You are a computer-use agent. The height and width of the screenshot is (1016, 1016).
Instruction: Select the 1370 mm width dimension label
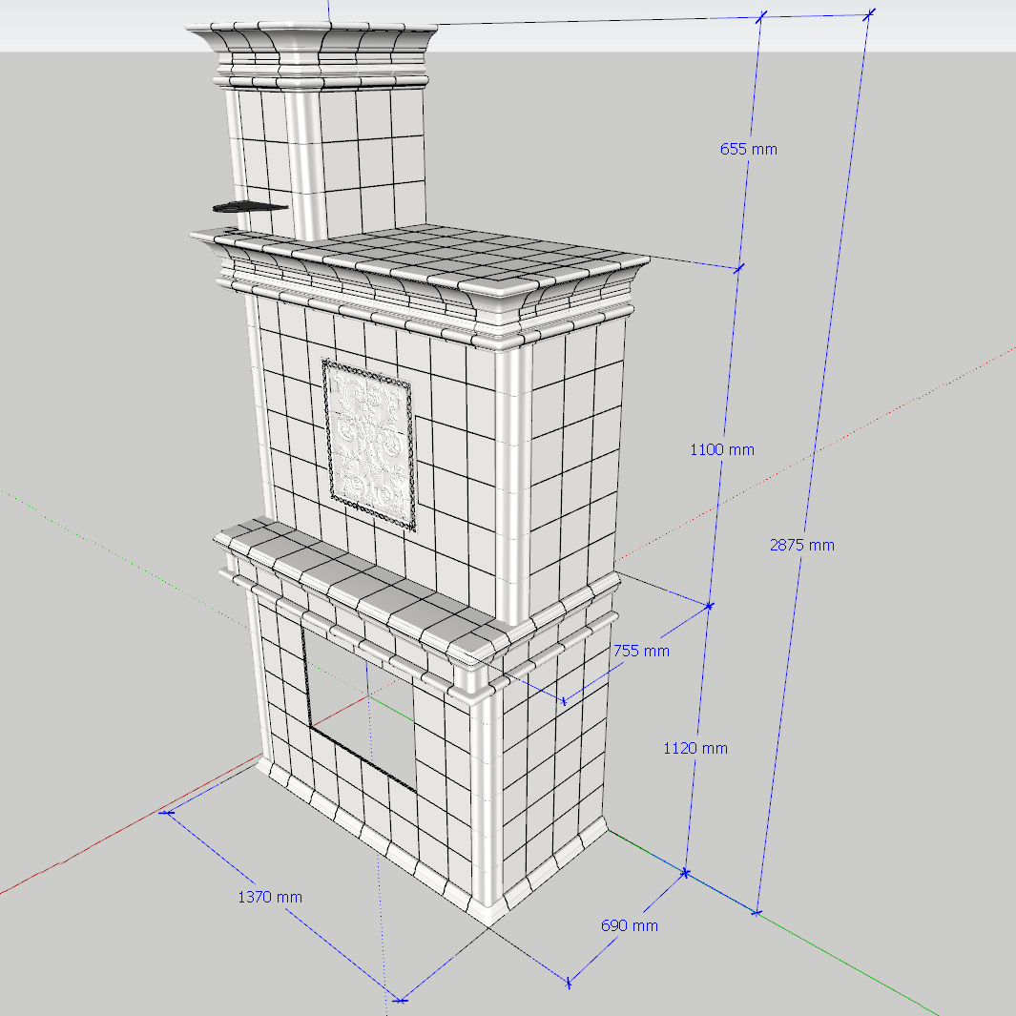pos(270,897)
